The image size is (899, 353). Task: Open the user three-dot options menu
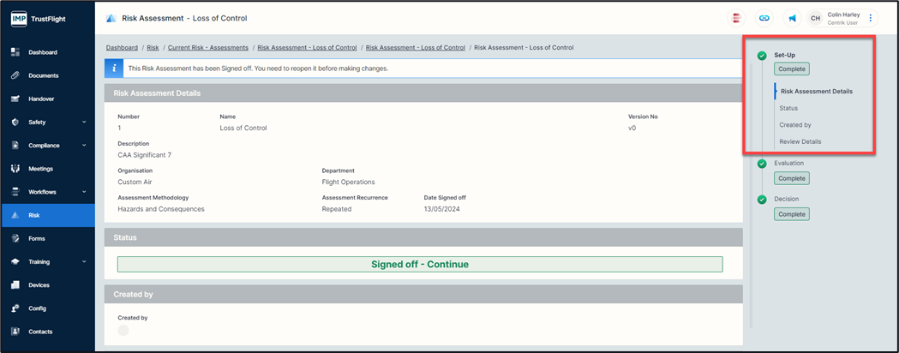click(871, 18)
